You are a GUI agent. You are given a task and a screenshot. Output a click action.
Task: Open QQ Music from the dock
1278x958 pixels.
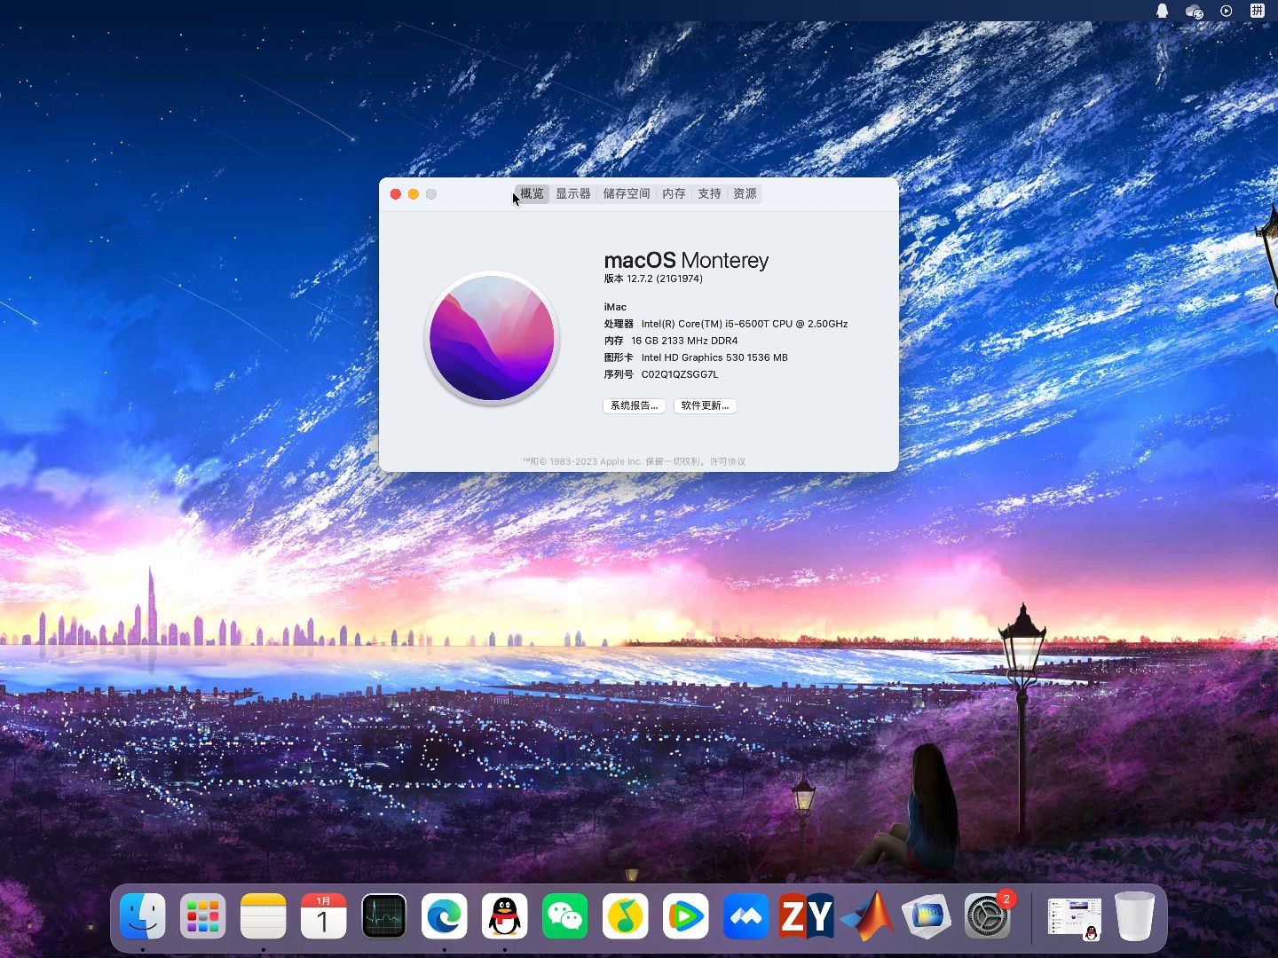click(x=626, y=916)
